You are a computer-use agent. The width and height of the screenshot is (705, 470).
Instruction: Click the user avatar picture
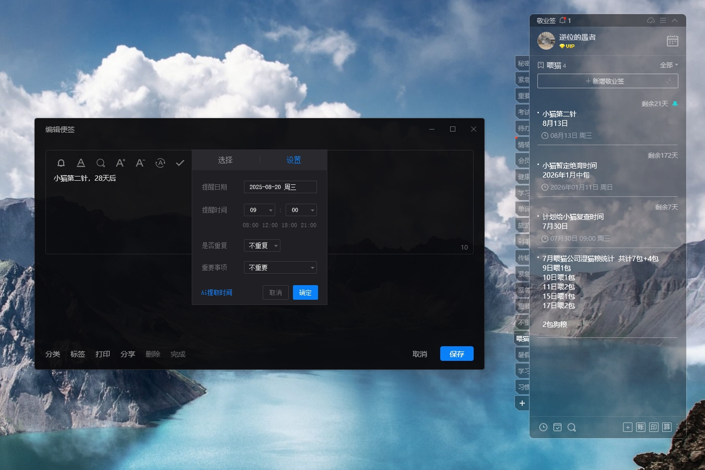[546, 41]
